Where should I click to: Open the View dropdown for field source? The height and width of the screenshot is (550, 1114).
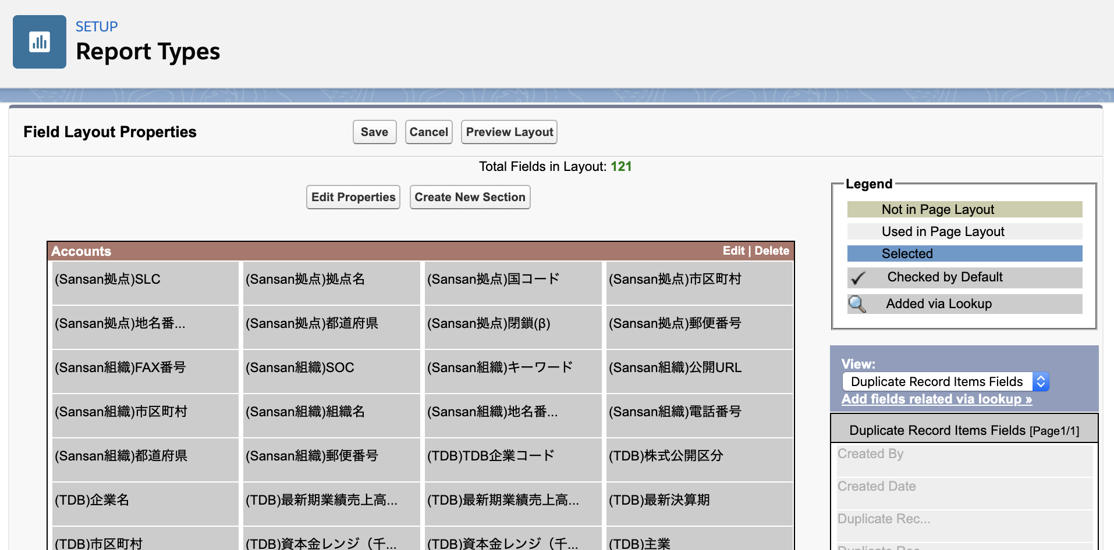click(945, 381)
